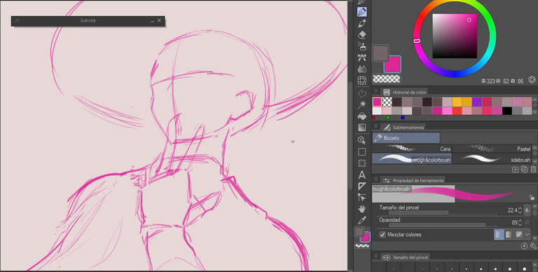
Task: Decrease opacity with stepper down arrow
Action: (520, 224)
